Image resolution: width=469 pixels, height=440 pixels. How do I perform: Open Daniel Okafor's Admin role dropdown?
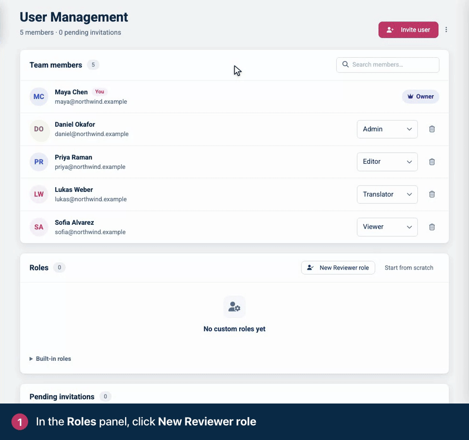387,129
